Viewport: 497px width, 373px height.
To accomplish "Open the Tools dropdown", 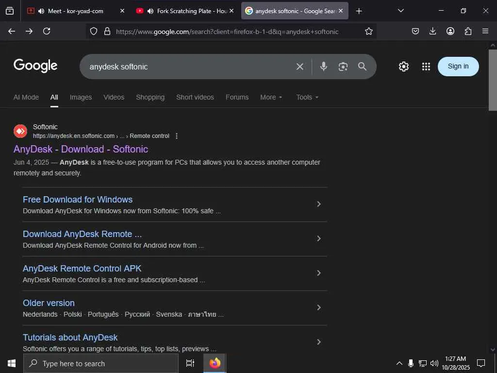I will pyautogui.click(x=307, y=97).
